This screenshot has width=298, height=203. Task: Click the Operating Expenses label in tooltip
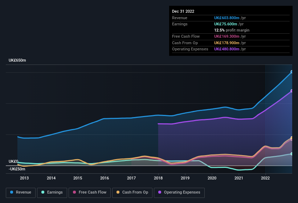[x=190, y=49]
